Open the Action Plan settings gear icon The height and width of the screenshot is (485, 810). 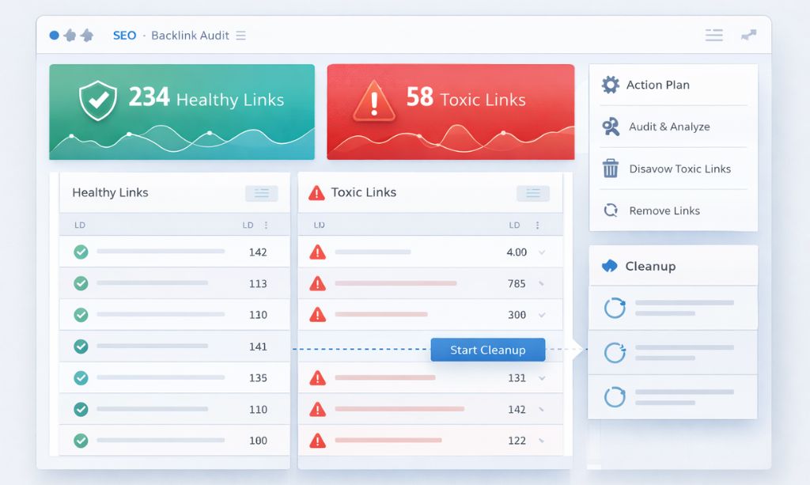coord(610,85)
